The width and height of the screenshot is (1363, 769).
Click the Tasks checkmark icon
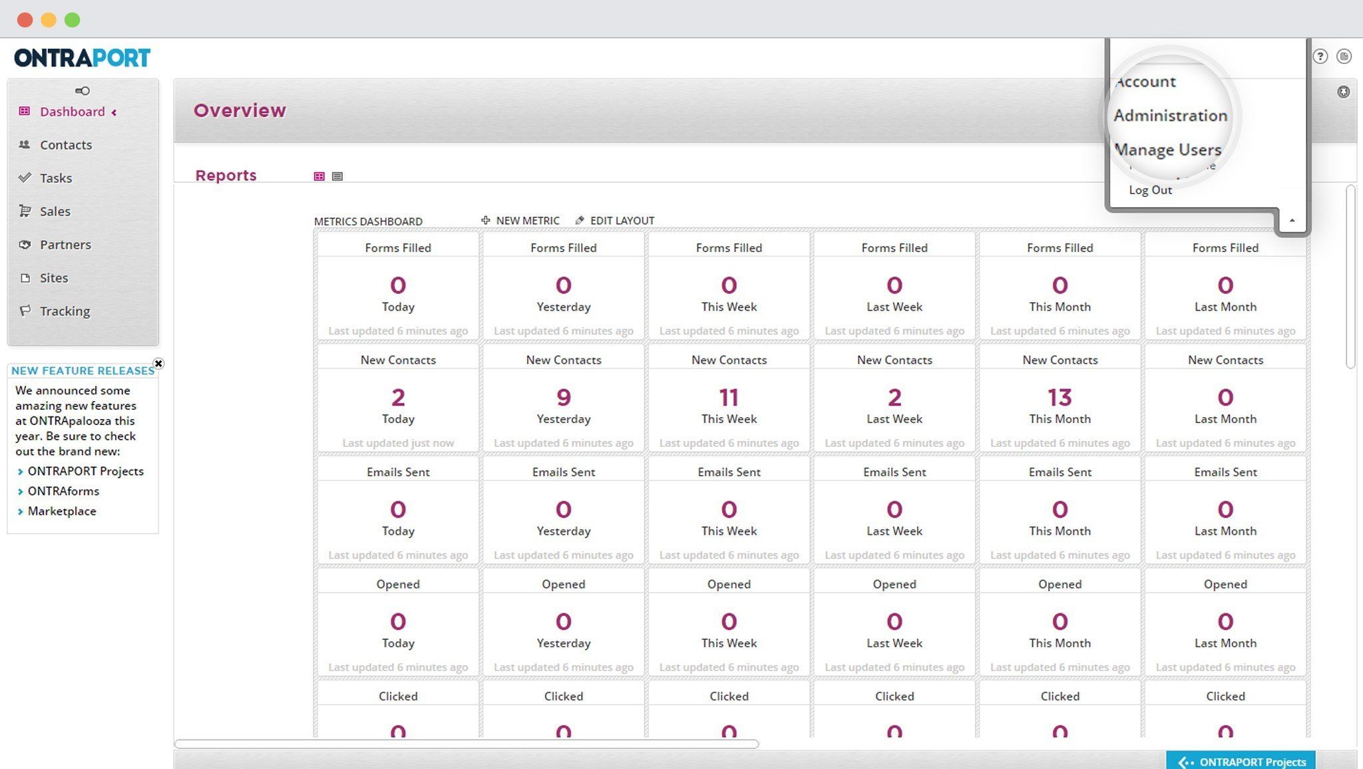point(25,178)
